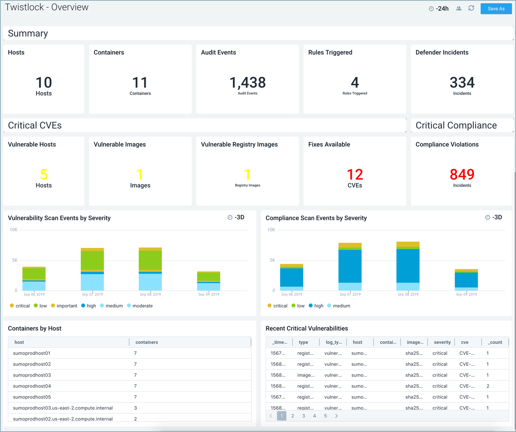Click the share dashboard people icon
Screen dimensions: 516x432
pyautogui.click(x=458, y=8)
